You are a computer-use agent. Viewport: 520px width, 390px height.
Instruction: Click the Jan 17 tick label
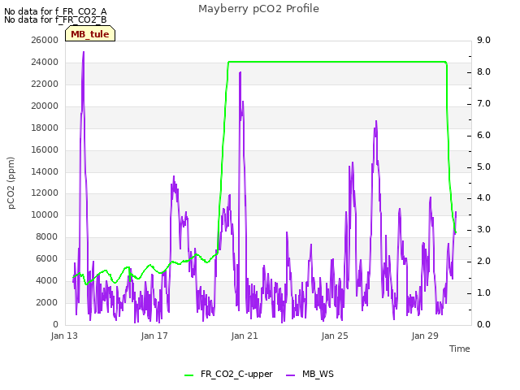click(154, 336)
